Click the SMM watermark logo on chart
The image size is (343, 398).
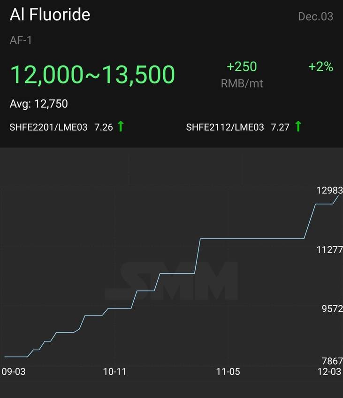pos(172,281)
